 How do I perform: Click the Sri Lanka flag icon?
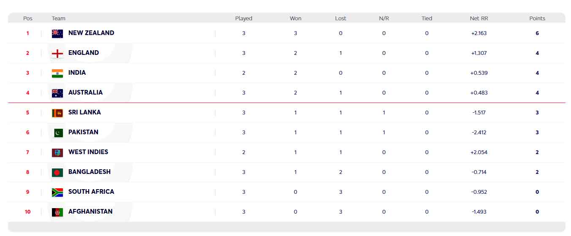click(57, 113)
